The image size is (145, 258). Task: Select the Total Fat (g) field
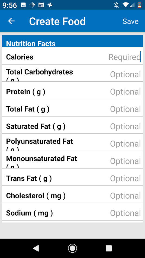pos(73,108)
